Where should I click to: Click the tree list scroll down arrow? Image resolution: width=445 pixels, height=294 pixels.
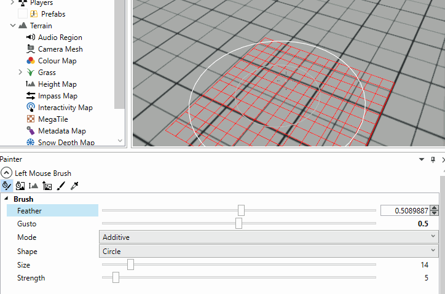120,141
